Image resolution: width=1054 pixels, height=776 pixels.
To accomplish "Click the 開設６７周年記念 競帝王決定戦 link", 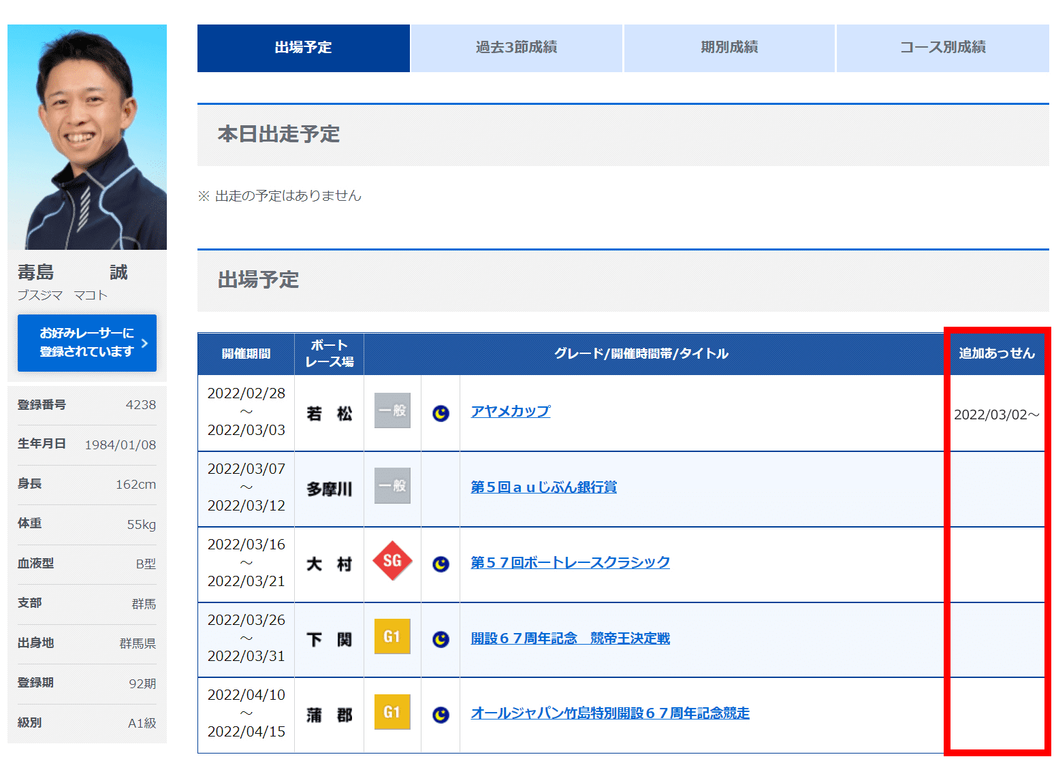I will (570, 638).
